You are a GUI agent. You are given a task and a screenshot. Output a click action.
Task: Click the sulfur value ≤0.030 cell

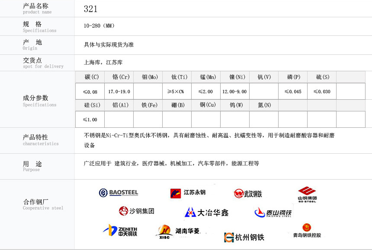(322, 92)
